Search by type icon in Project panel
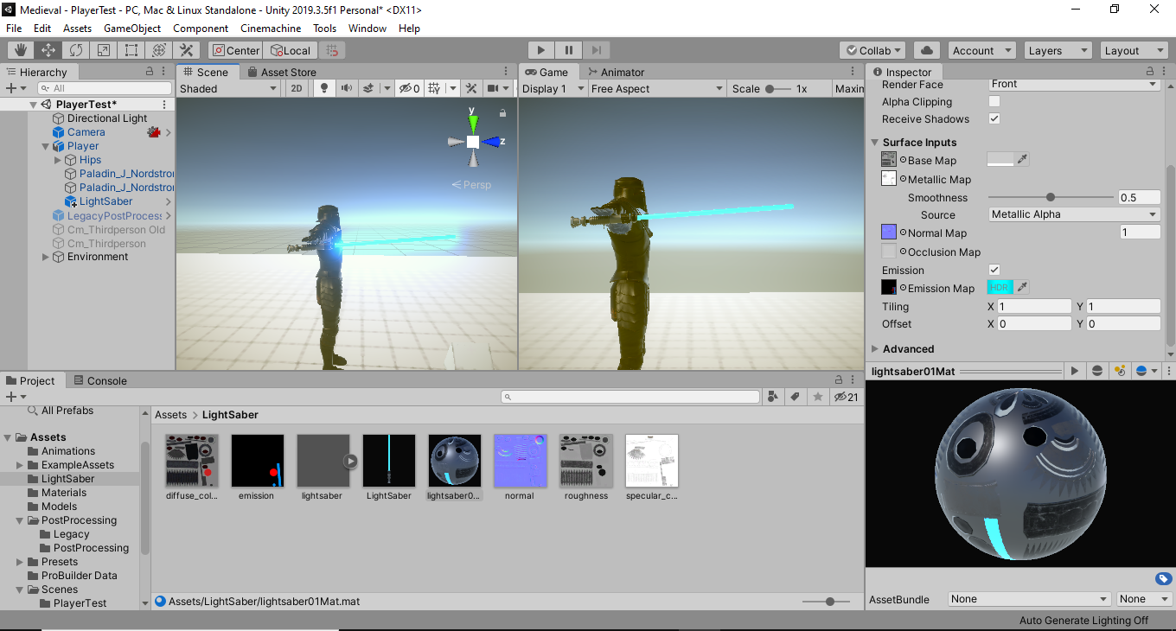Screen dimensions: 1176x631 (774, 397)
